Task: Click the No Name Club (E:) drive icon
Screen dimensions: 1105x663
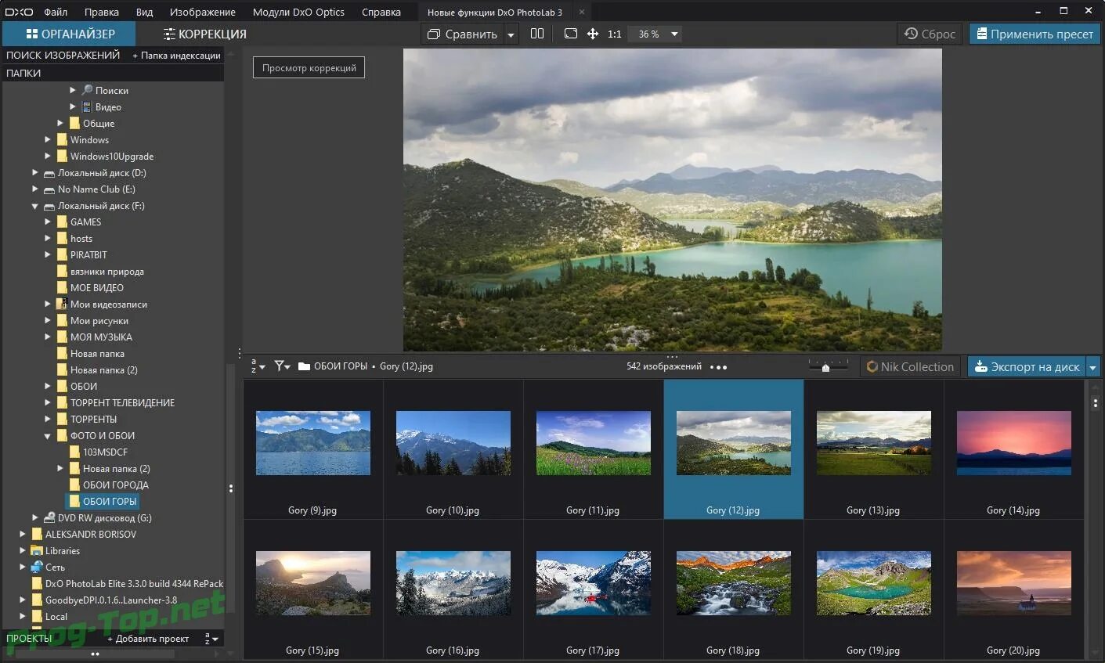Action: pos(49,189)
